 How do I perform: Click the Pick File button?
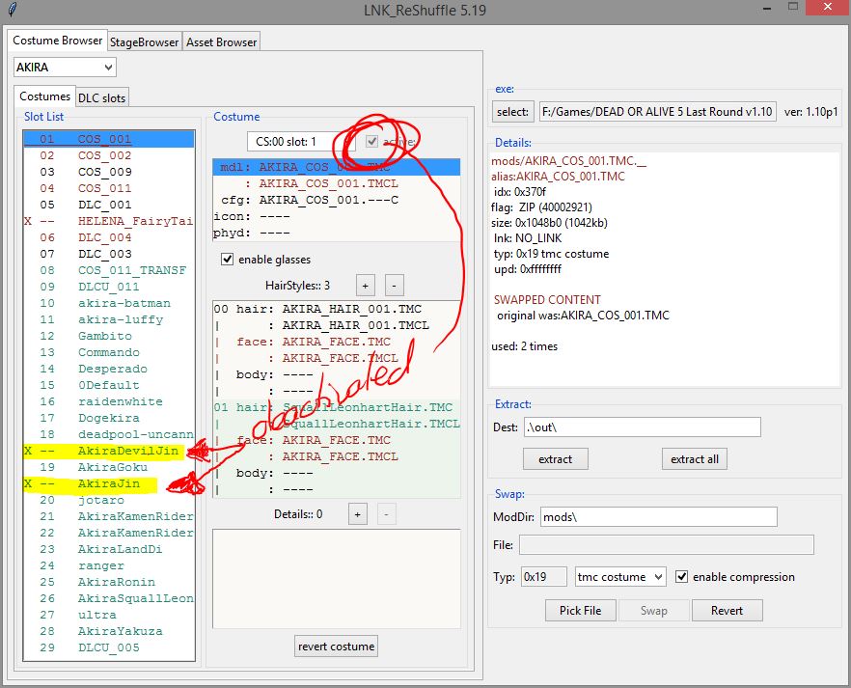pyautogui.click(x=581, y=611)
